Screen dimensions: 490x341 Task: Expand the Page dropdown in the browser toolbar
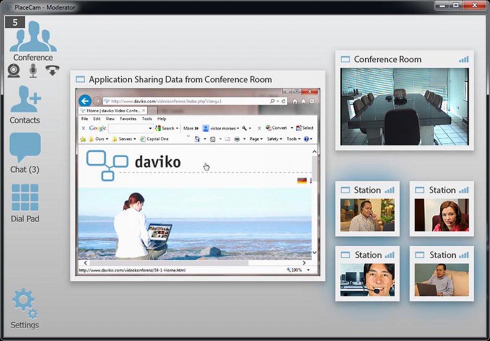(256, 139)
